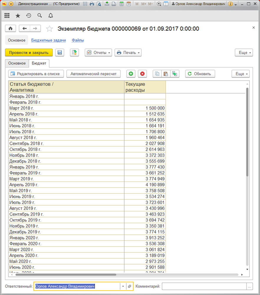Delete the row with the red cross icon
Viewport: 260px width, 295px height.
[142, 74]
